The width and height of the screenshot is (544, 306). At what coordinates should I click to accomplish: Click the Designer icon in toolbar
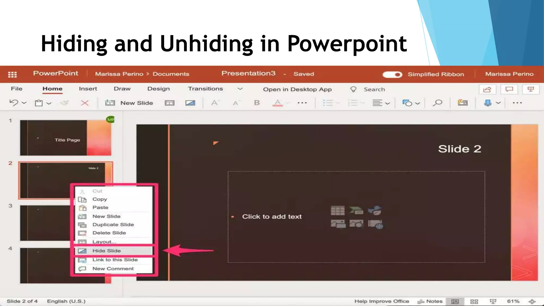tap(462, 103)
